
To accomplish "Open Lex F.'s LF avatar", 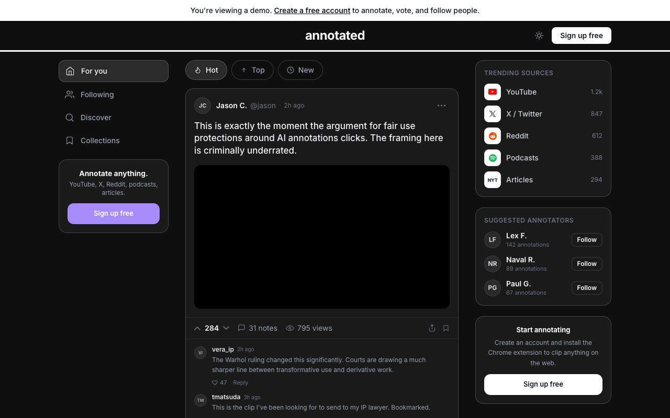I will pyautogui.click(x=493, y=240).
